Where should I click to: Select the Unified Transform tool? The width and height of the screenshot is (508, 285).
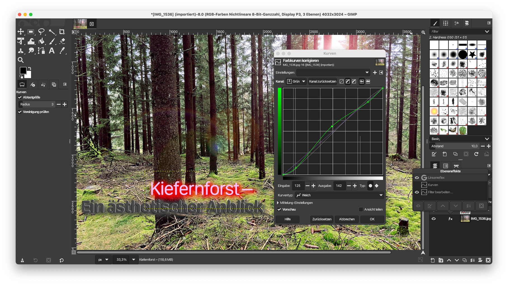point(21,41)
